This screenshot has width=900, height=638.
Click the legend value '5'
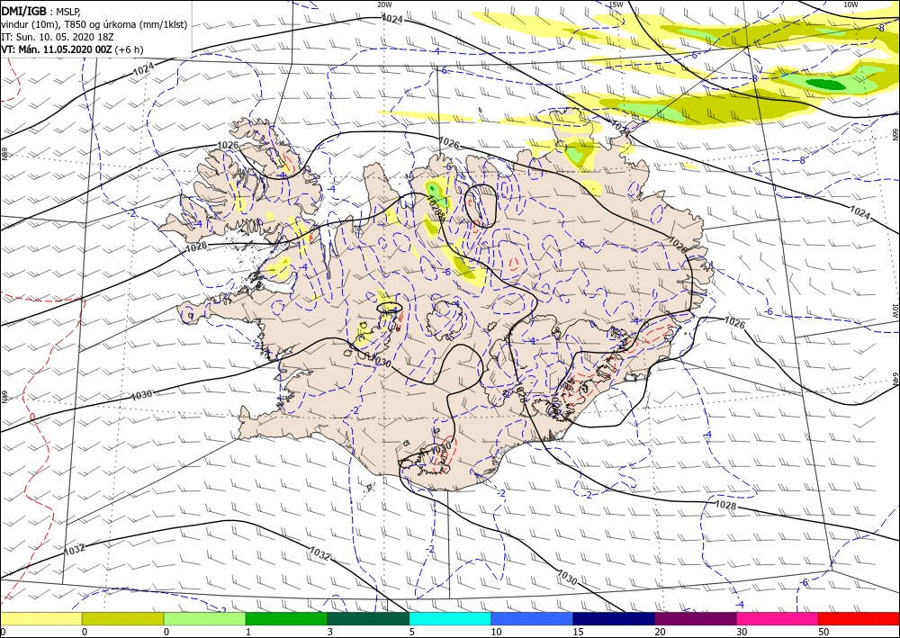[411, 632]
